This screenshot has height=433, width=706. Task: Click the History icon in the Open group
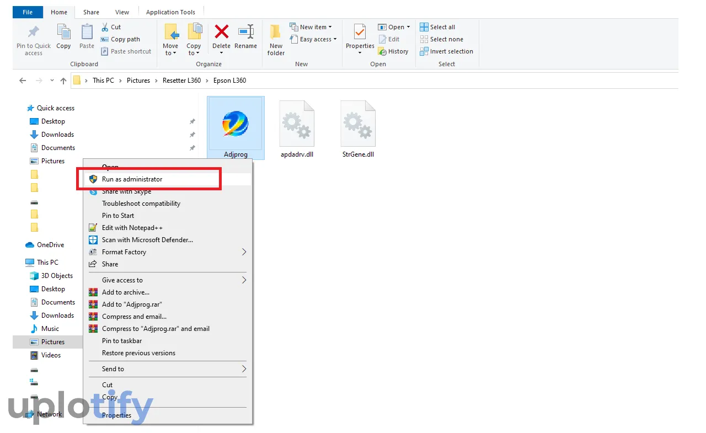382,51
